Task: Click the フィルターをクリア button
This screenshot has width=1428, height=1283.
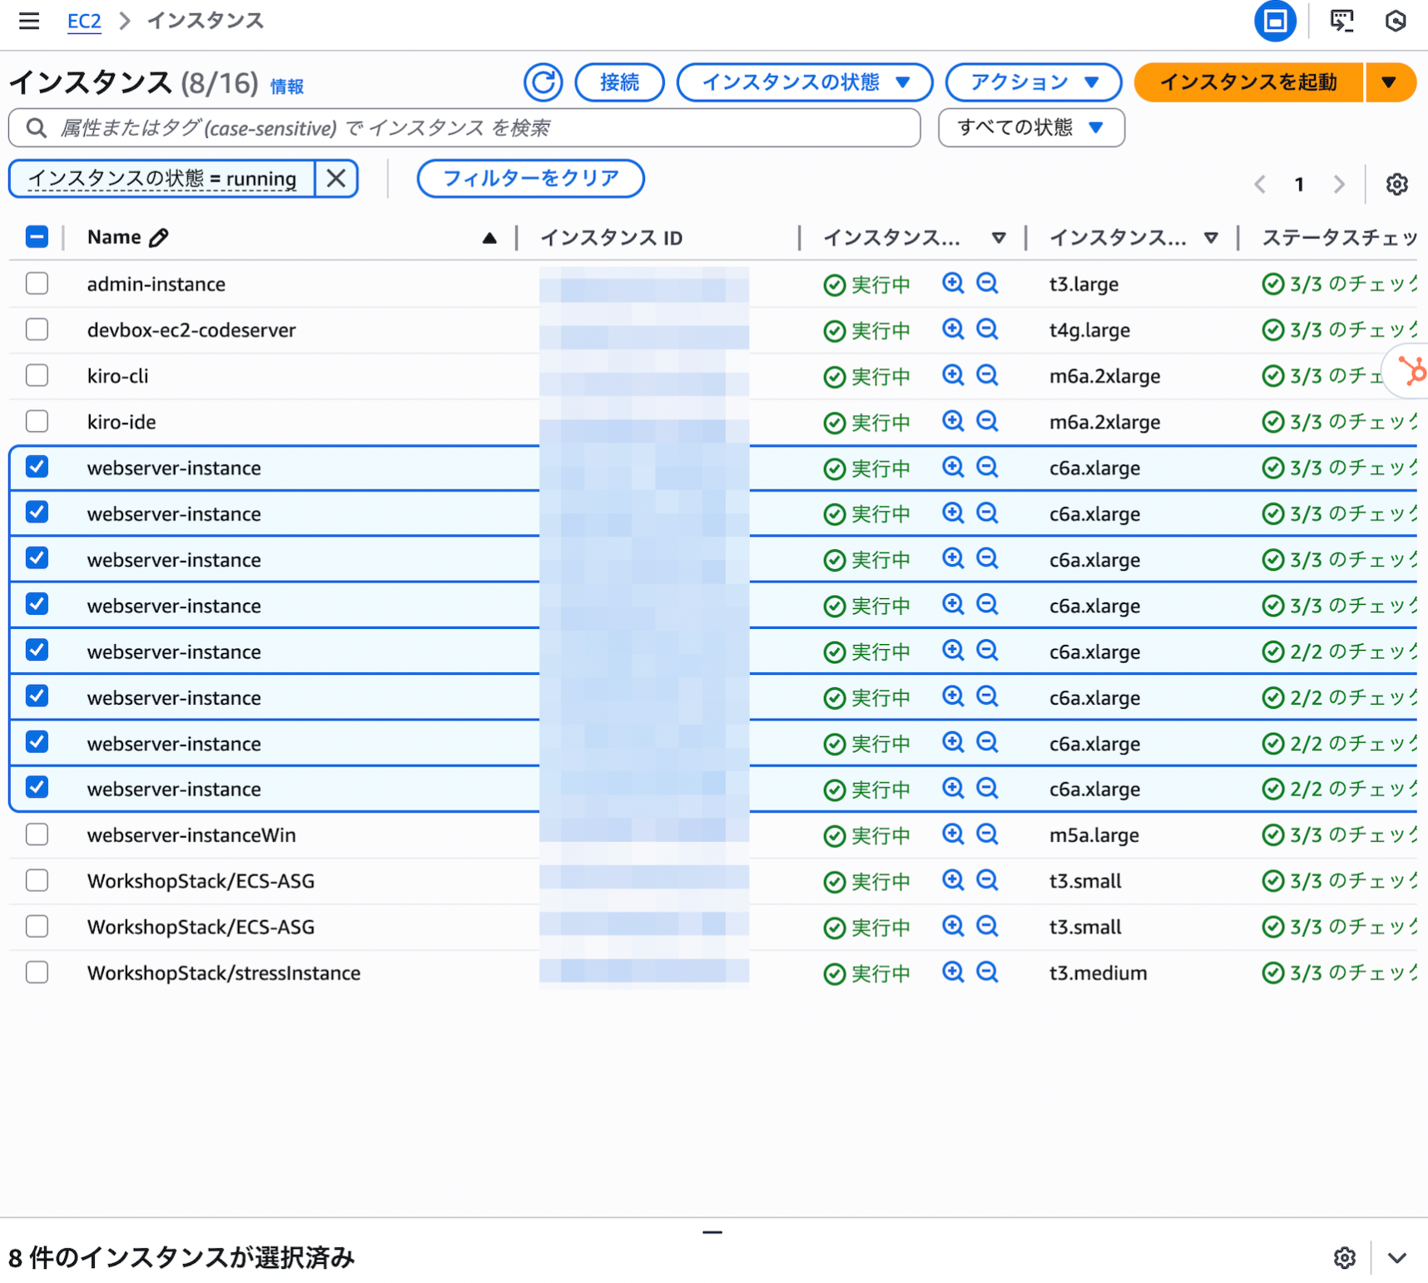Action: tap(530, 178)
